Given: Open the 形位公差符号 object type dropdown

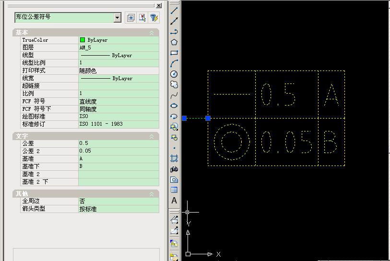Looking at the screenshot, I should tap(118, 18).
